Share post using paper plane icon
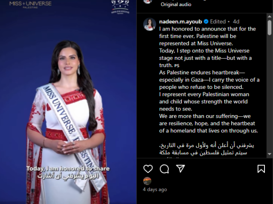 point(180,168)
